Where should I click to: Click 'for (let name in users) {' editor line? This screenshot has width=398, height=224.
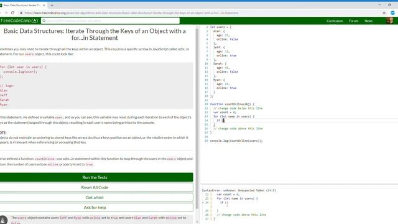(234, 116)
